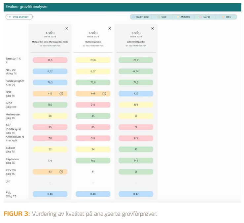Select the Obs legend item
Screen dimensions: 244x223
227,17
